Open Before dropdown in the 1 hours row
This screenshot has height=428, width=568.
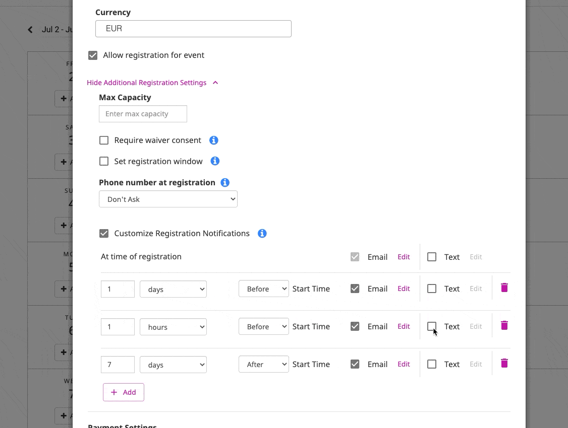(264, 326)
